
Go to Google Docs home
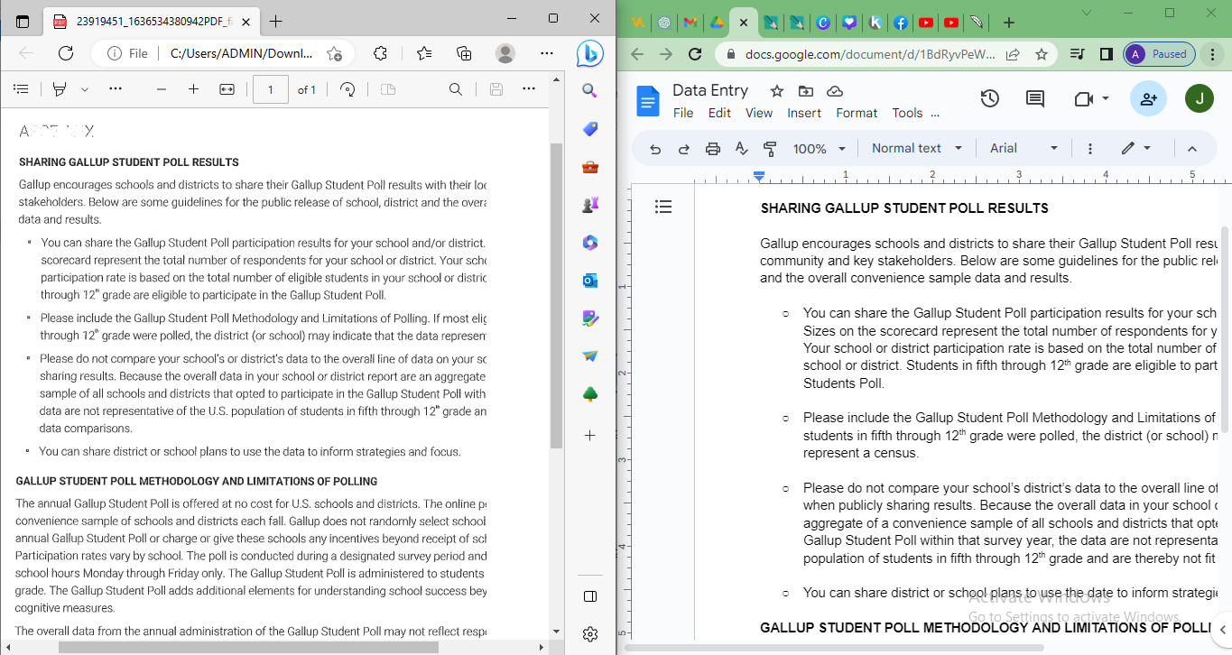click(x=648, y=100)
